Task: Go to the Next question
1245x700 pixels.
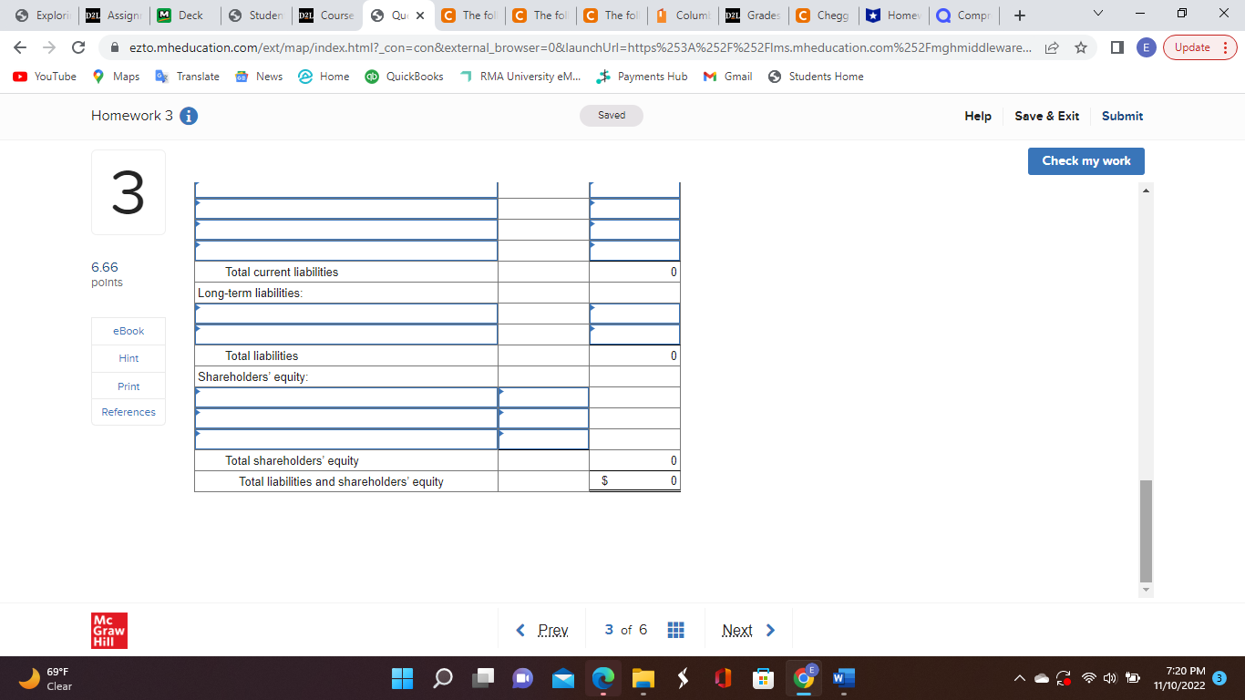Action: 747,629
